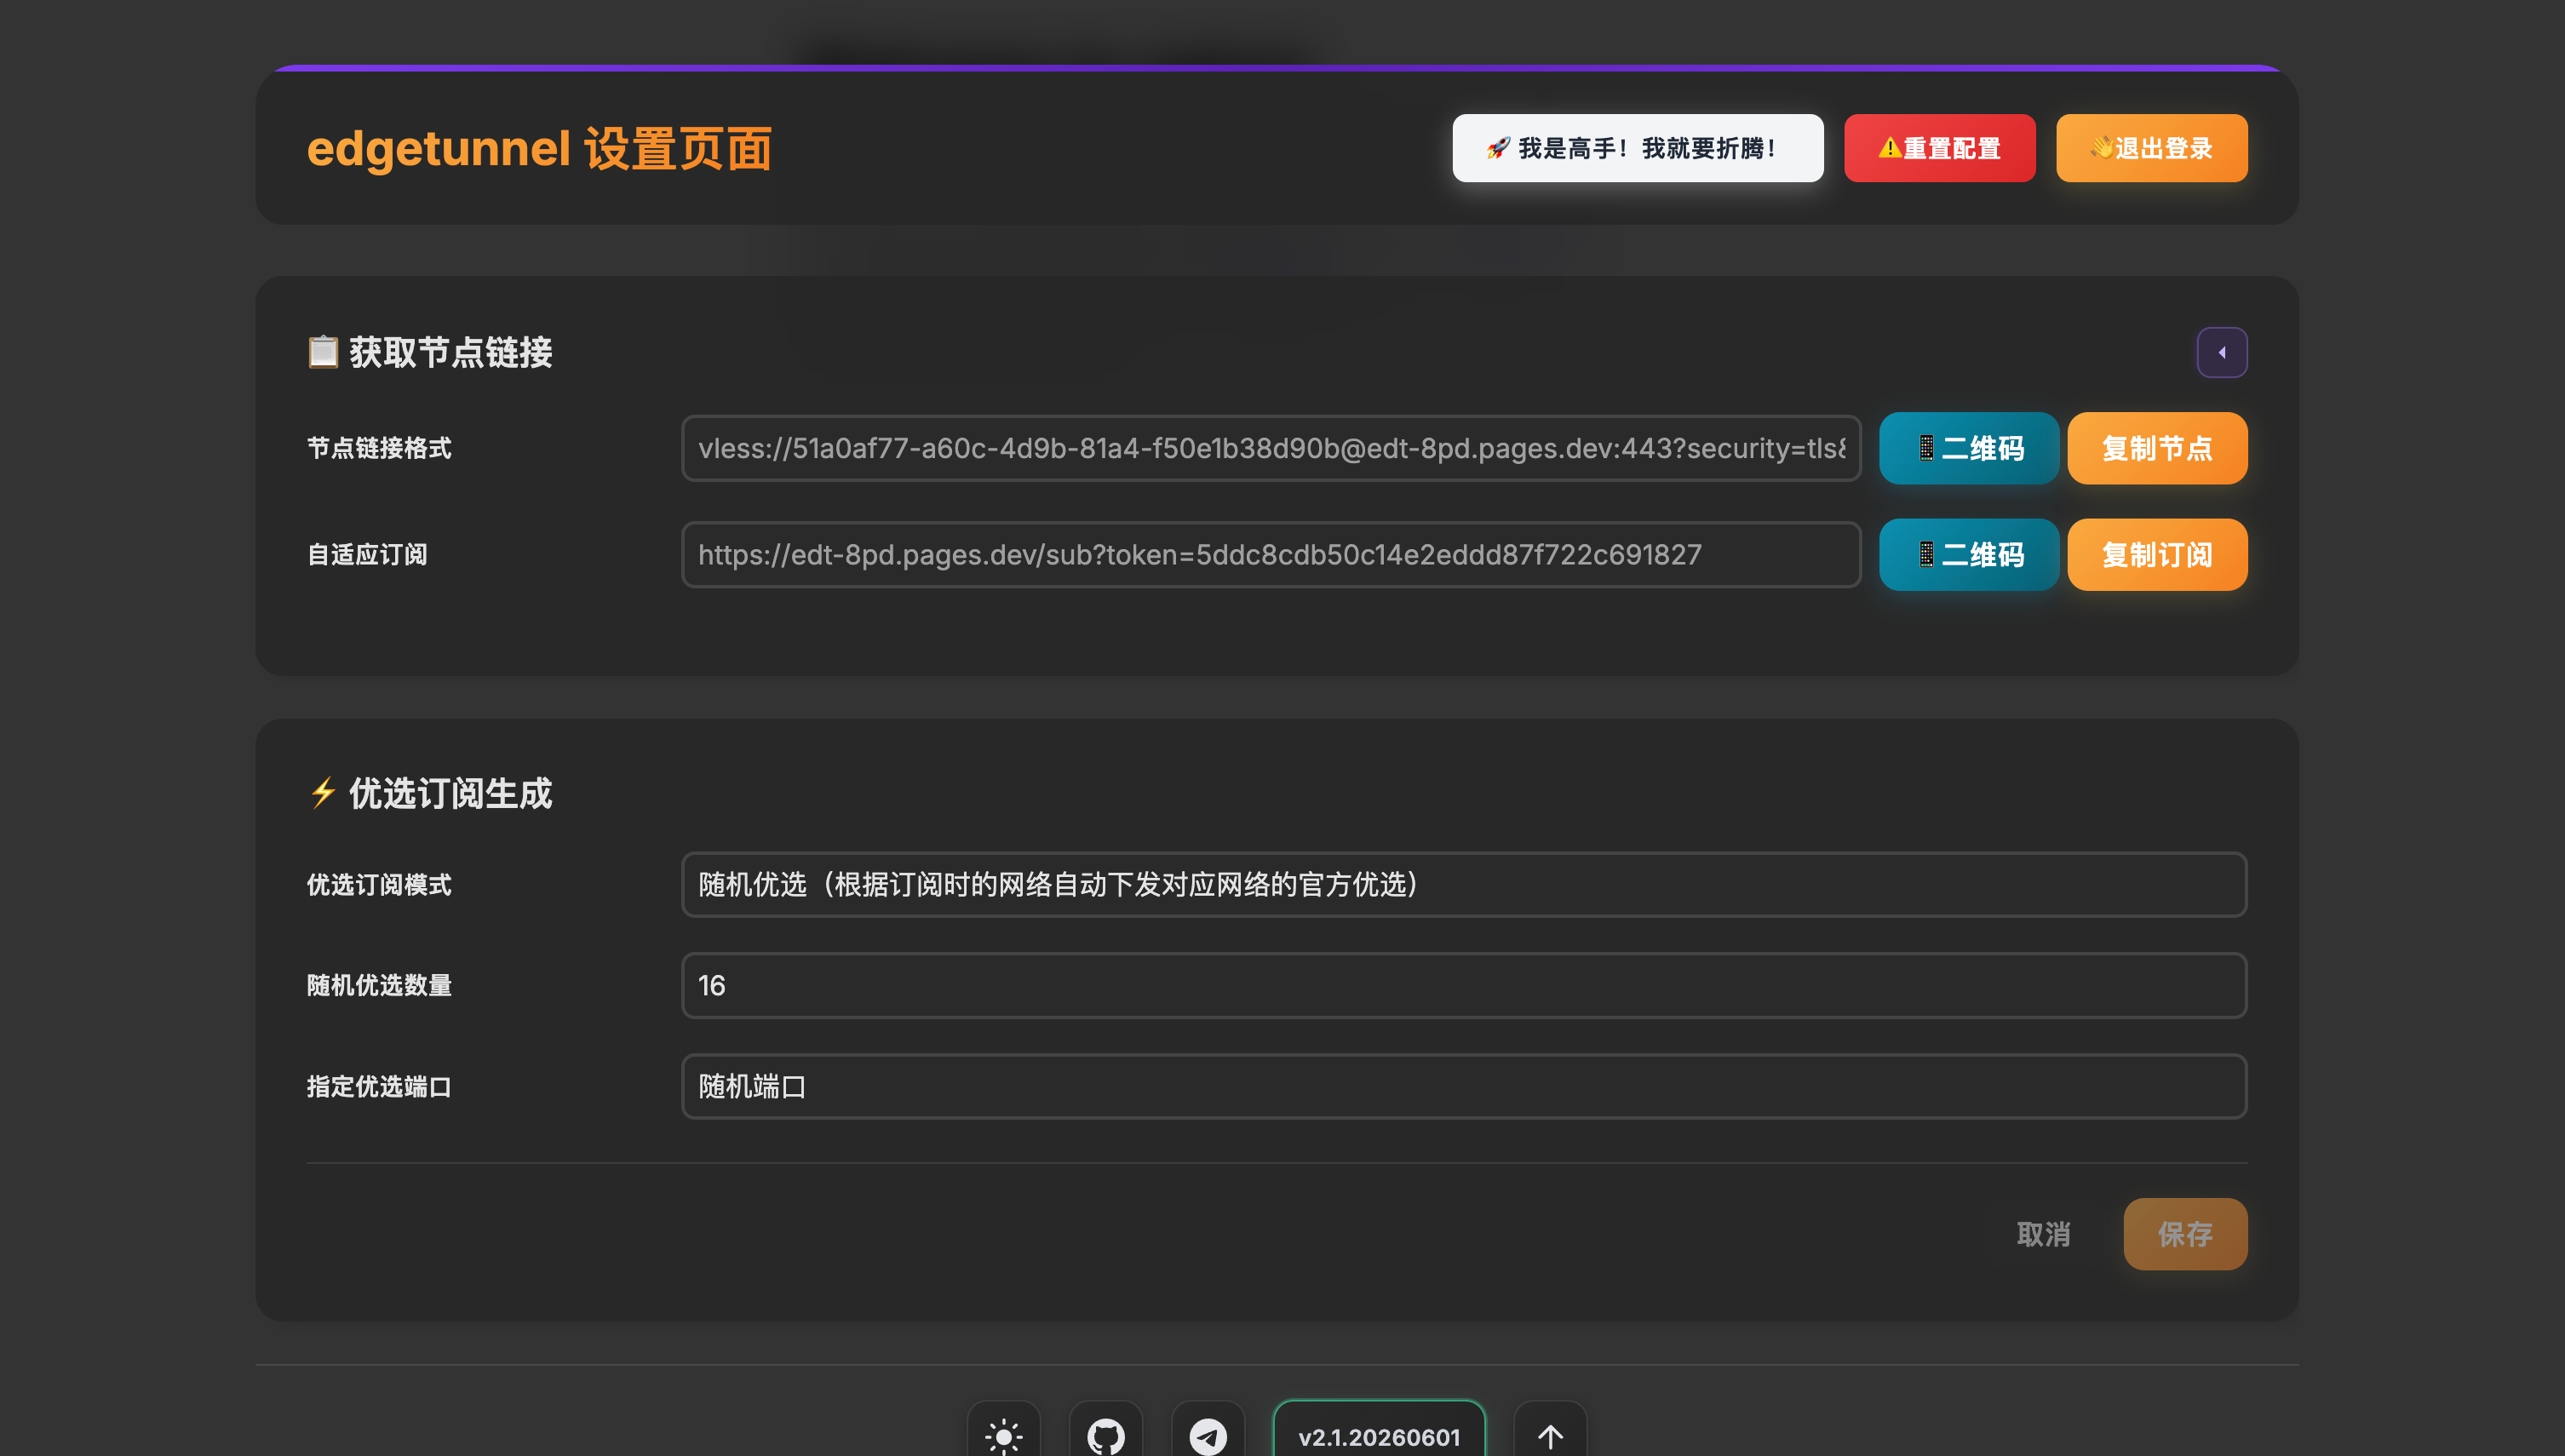Open the 指定优选端口 dropdown
This screenshot has width=2565, height=1456.
[x=1464, y=1086]
